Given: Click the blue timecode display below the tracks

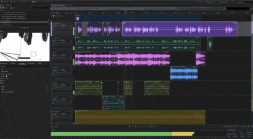Looking at the screenshot, I should click(x=55, y=126).
